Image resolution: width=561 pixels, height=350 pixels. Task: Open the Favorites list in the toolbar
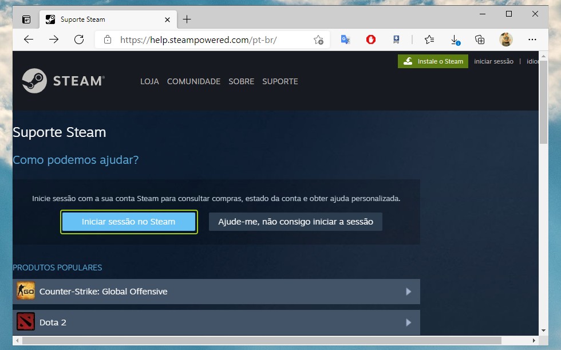pyautogui.click(x=429, y=40)
